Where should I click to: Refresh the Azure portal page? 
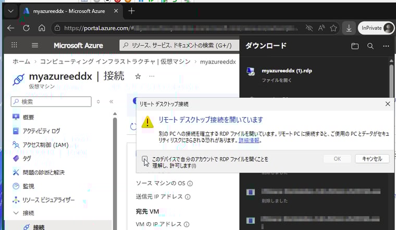pos(26,28)
